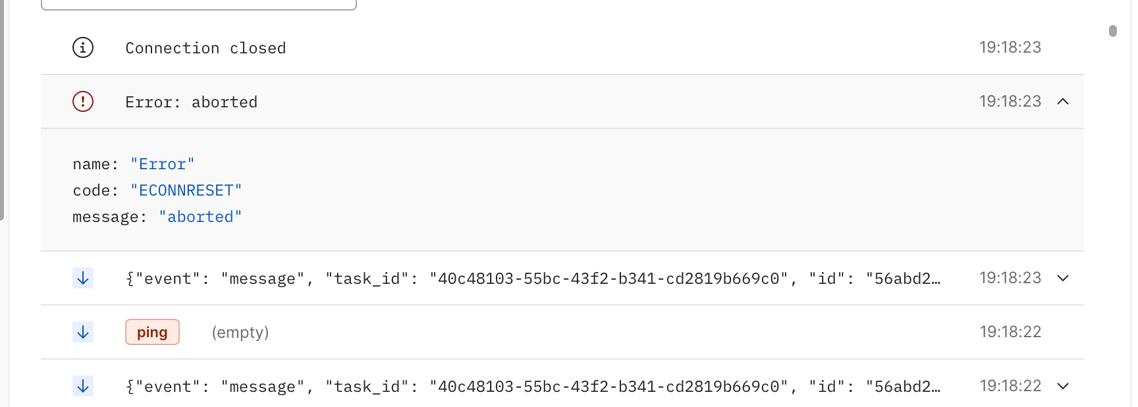The width and height of the screenshot is (1138, 407).
Task: Collapse the Error: aborted details using the chevron
Action: tap(1063, 102)
